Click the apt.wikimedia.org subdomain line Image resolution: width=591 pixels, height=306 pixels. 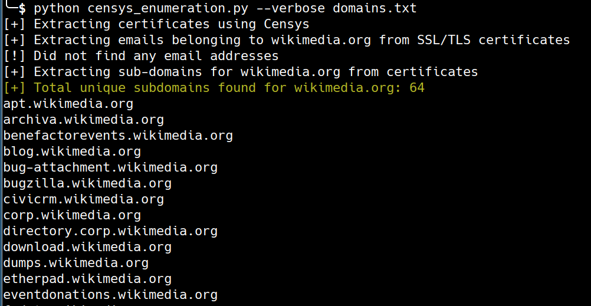click(x=68, y=104)
